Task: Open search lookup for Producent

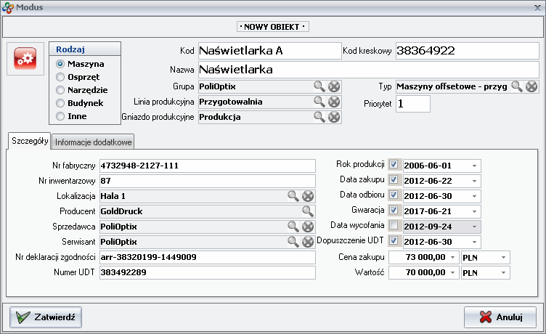Action: [x=308, y=211]
